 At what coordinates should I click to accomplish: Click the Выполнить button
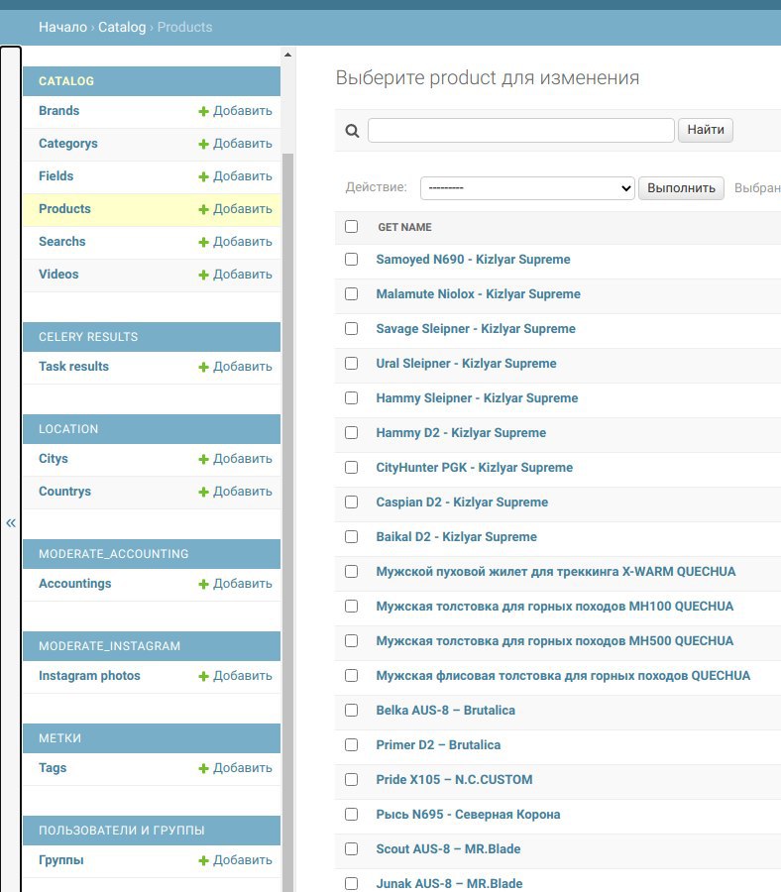click(x=681, y=187)
